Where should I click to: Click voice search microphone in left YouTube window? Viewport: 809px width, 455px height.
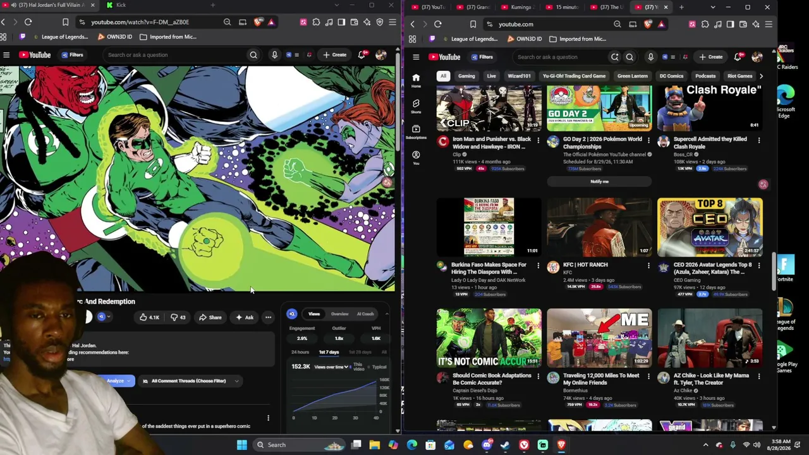click(274, 55)
